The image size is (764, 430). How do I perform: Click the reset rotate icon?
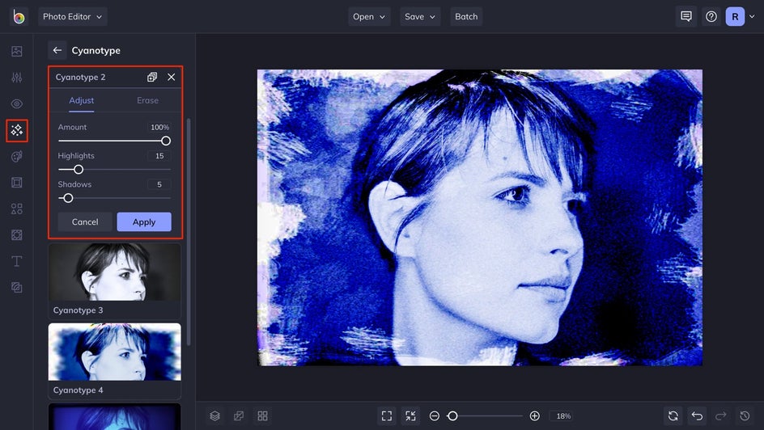(673, 416)
